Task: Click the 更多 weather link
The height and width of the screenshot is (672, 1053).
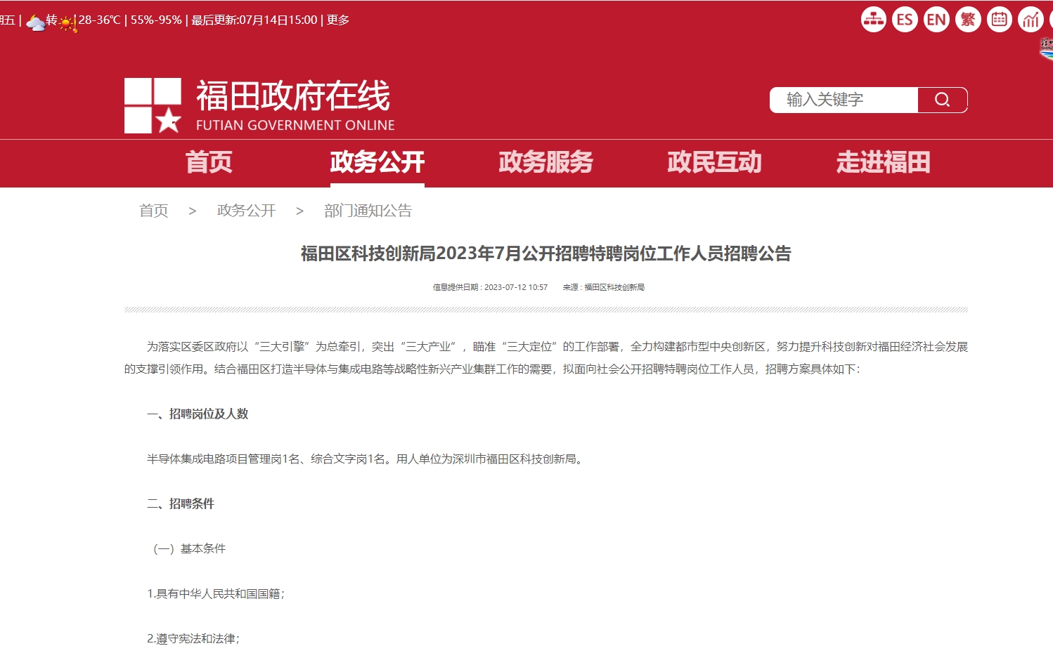Action: point(338,20)
